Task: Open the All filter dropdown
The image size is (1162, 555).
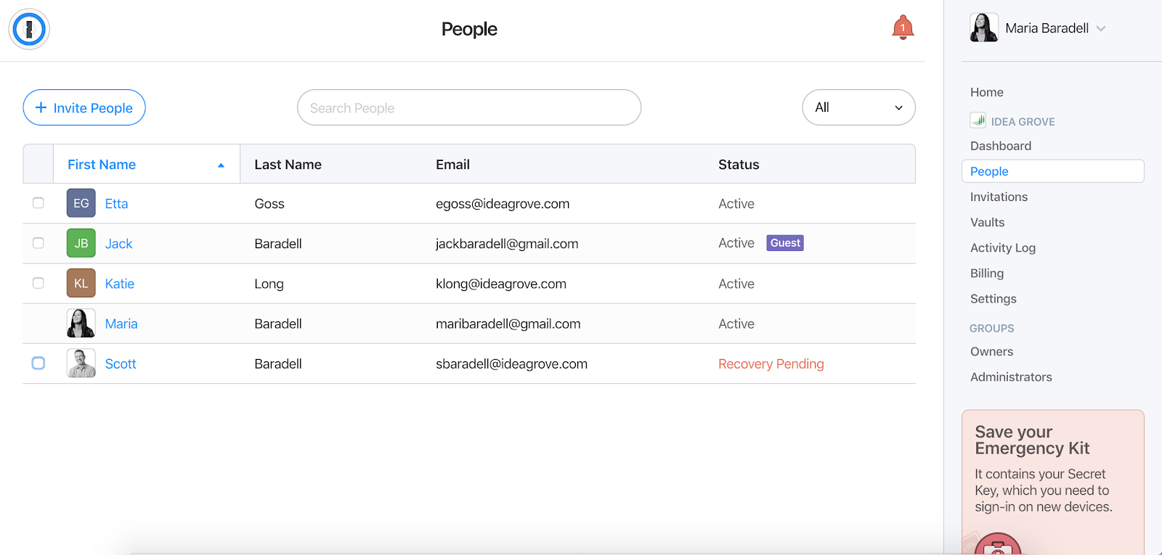Action: tap(858, 107)
